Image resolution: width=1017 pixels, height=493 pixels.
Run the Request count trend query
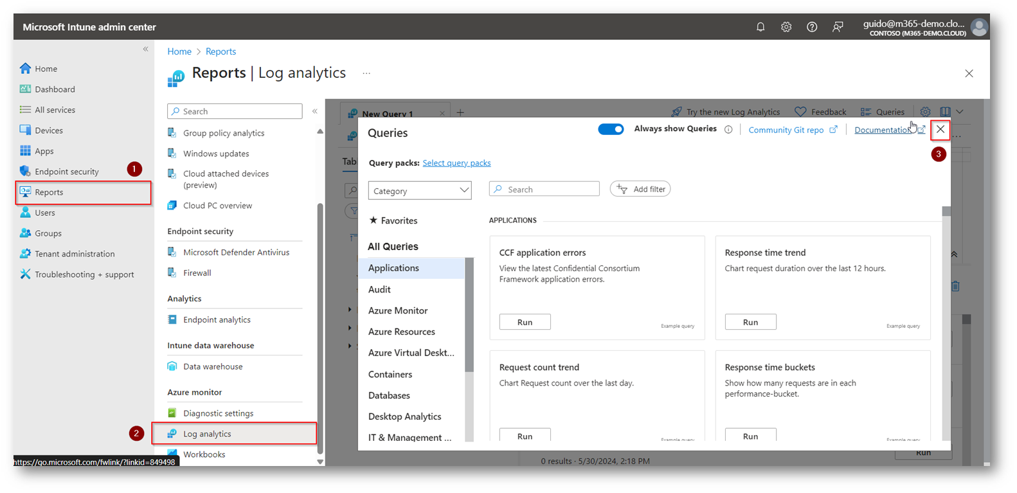525,435
